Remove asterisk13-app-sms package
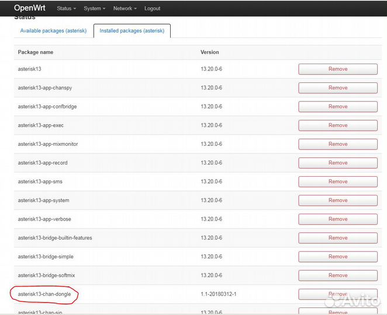This screenshot has width=387, height=315. click(x=338, y=181)
